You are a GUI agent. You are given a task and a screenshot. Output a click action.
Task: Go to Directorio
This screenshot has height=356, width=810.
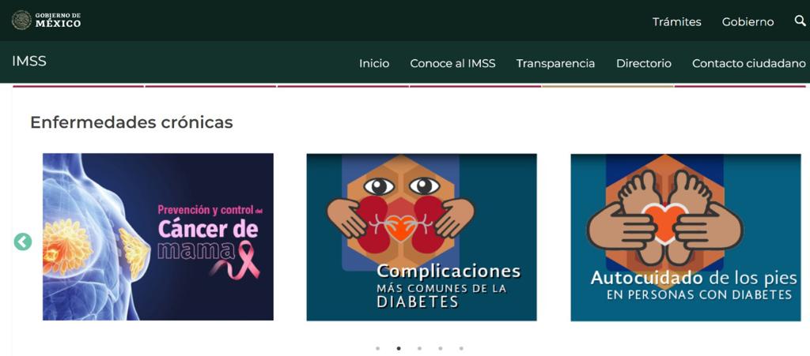pos(644,63)
